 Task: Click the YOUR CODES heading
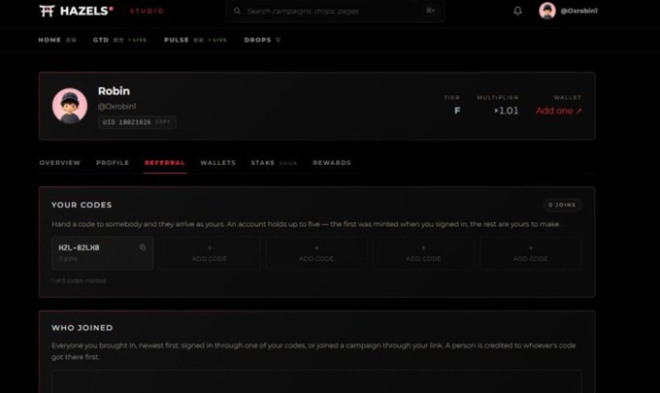click(x=82, y=205)
